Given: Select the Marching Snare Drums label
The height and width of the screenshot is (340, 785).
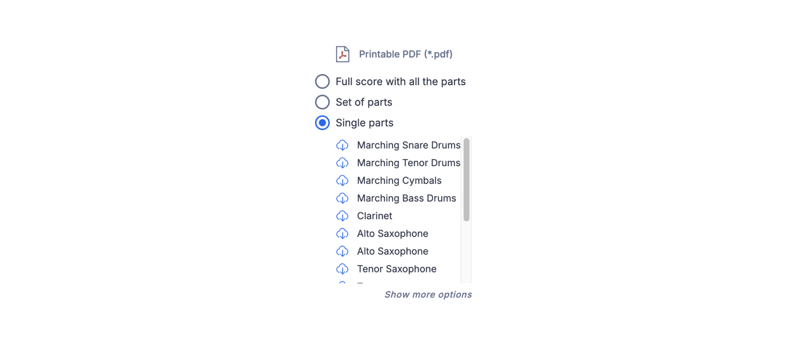Looking at the screenshot, I should tap(408, 145).
